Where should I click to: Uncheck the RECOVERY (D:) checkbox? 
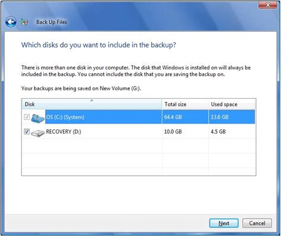point(27,131)
